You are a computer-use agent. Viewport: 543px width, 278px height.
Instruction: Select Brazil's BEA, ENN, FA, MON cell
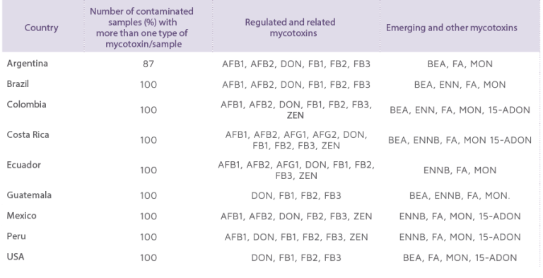pos(460,85)
